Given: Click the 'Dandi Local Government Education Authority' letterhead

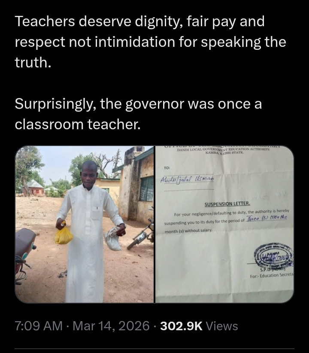Looking at the screenshot, I should 223,151.
